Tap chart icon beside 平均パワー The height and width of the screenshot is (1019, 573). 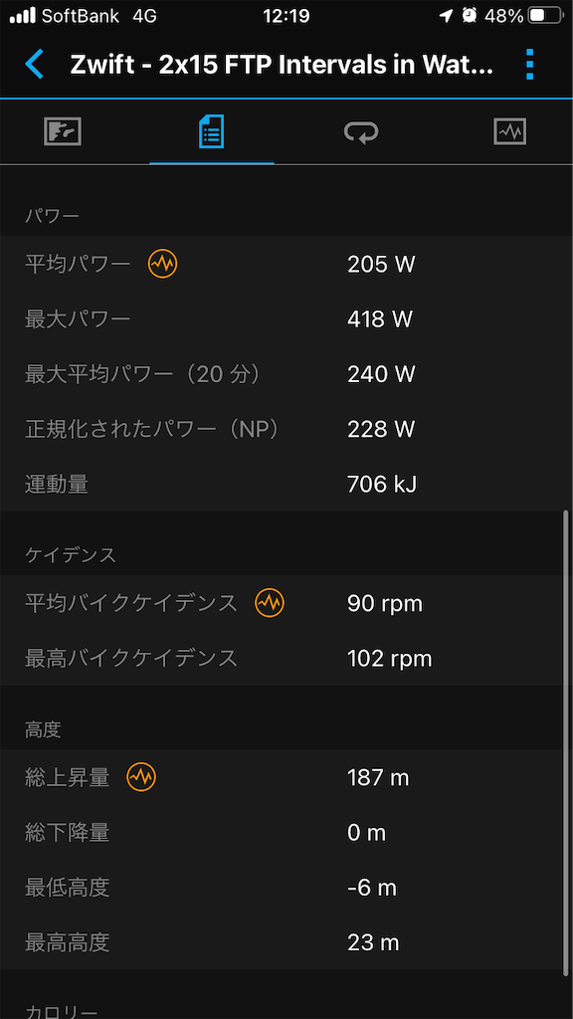point(162,264)
